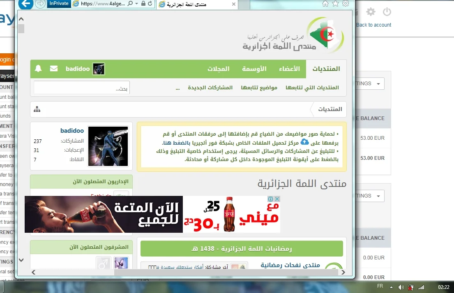Click the cloud upload icon in notice
Image resolution: width=454 pixels, height=293 pixels.
pyautogui.click(x=304, y=142)
